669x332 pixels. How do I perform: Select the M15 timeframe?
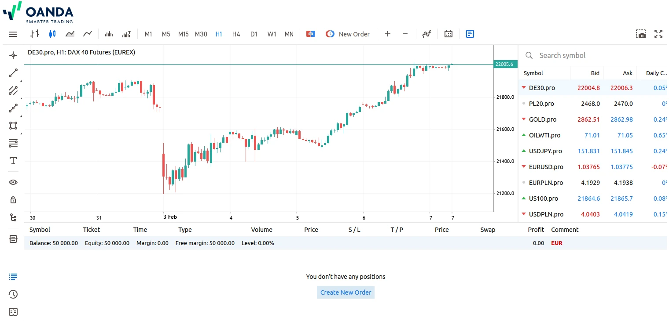(x=184, y=34)
